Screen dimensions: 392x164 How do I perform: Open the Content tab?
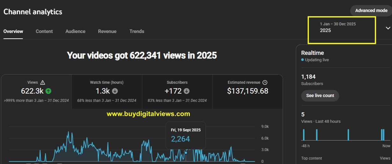pyautogui.click(x=44, y=31)
